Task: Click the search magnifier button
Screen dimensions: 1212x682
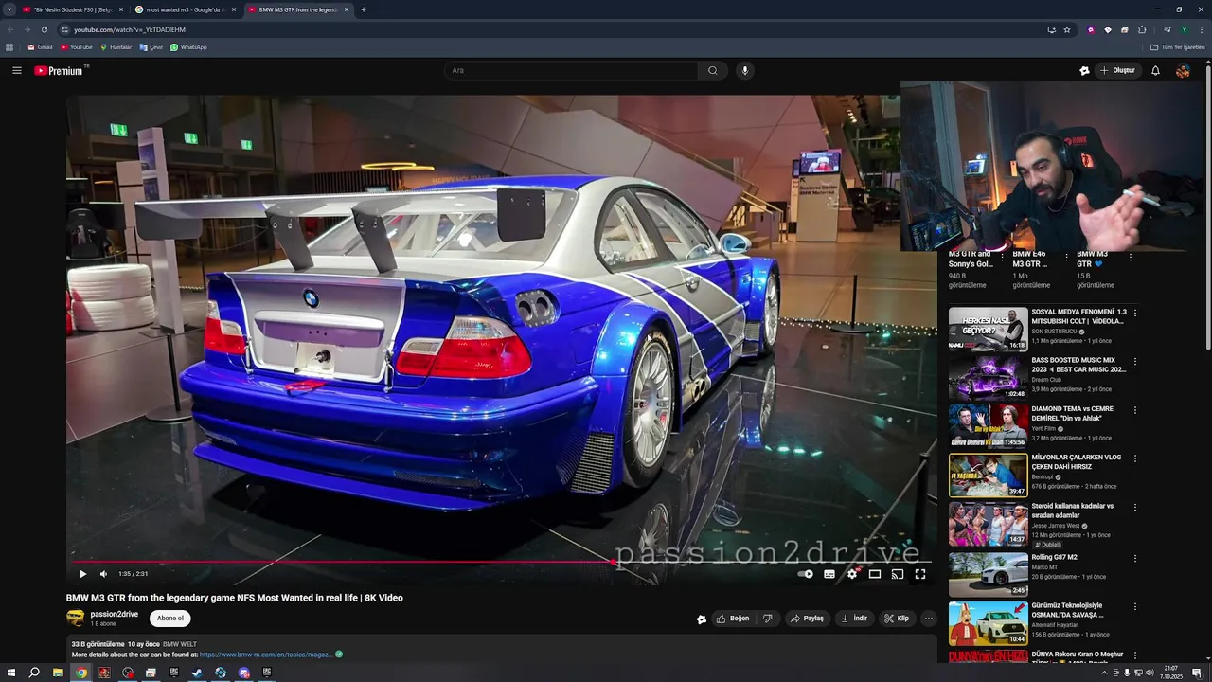Action: (x=713, y=70)
